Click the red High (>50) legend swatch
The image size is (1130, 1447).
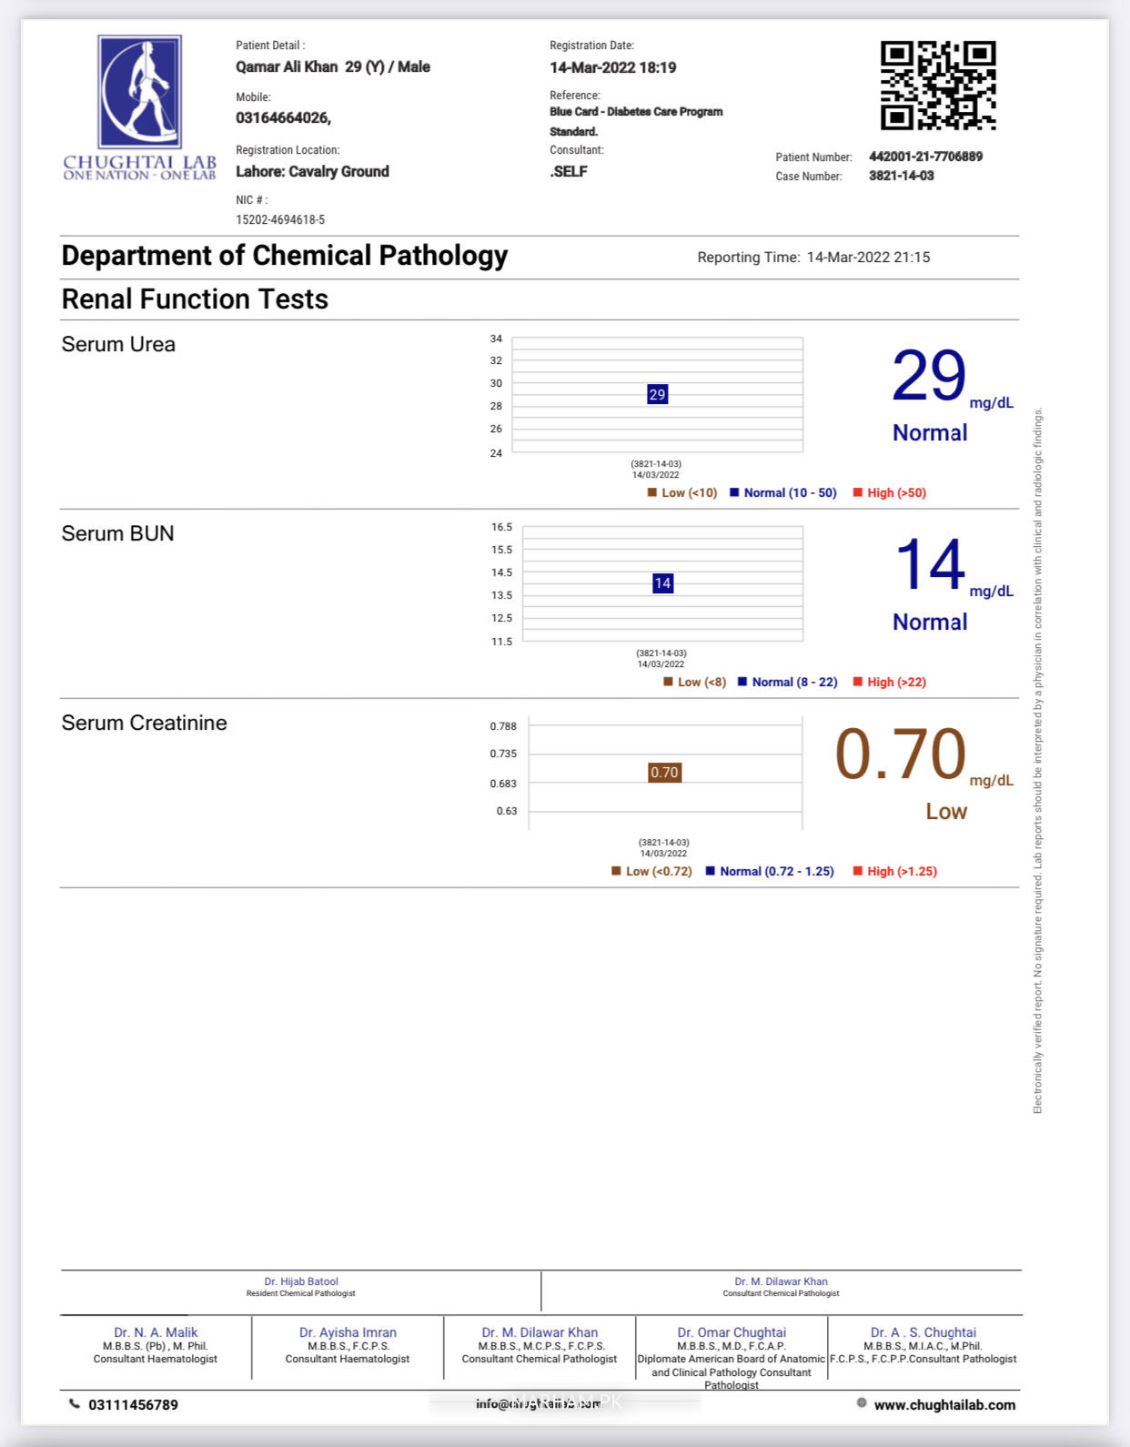(857, 492)
